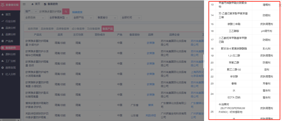Navigate to 趋势发现 in sidebar
This screenshot has height=121, width=282.
[10, 68]
